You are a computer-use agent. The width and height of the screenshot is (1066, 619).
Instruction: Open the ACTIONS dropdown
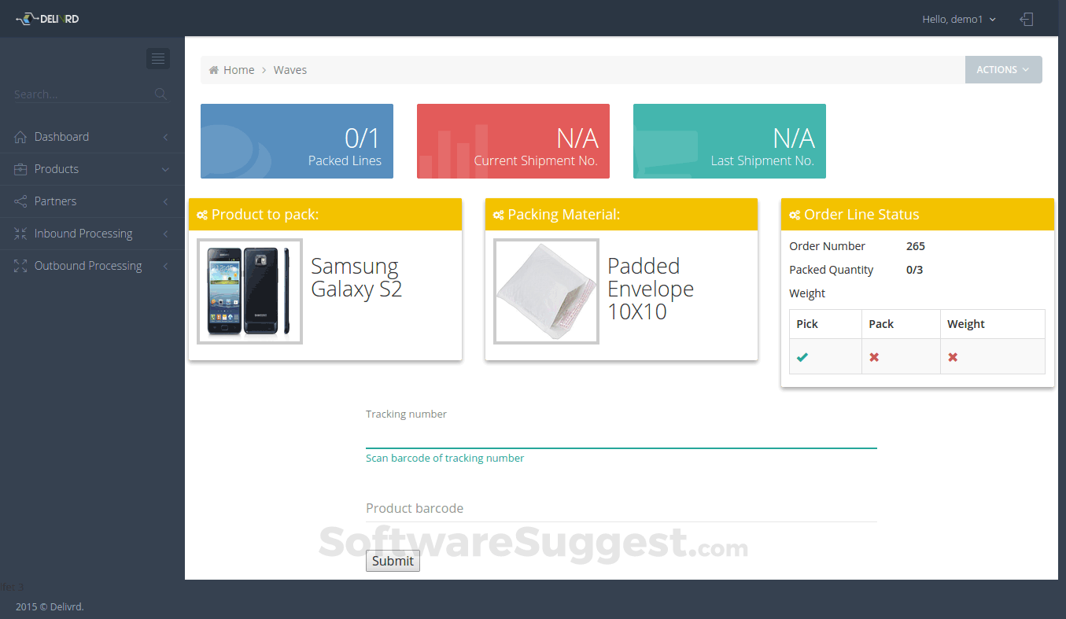(1003, 69)
